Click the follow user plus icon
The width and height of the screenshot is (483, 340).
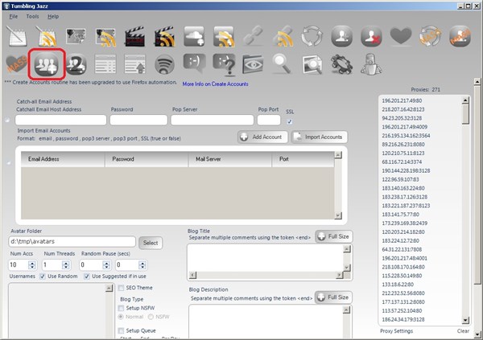tap(341, 36)
